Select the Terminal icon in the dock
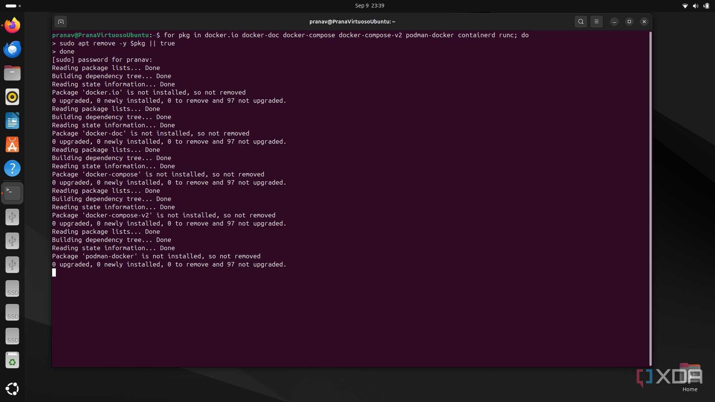 12,193
